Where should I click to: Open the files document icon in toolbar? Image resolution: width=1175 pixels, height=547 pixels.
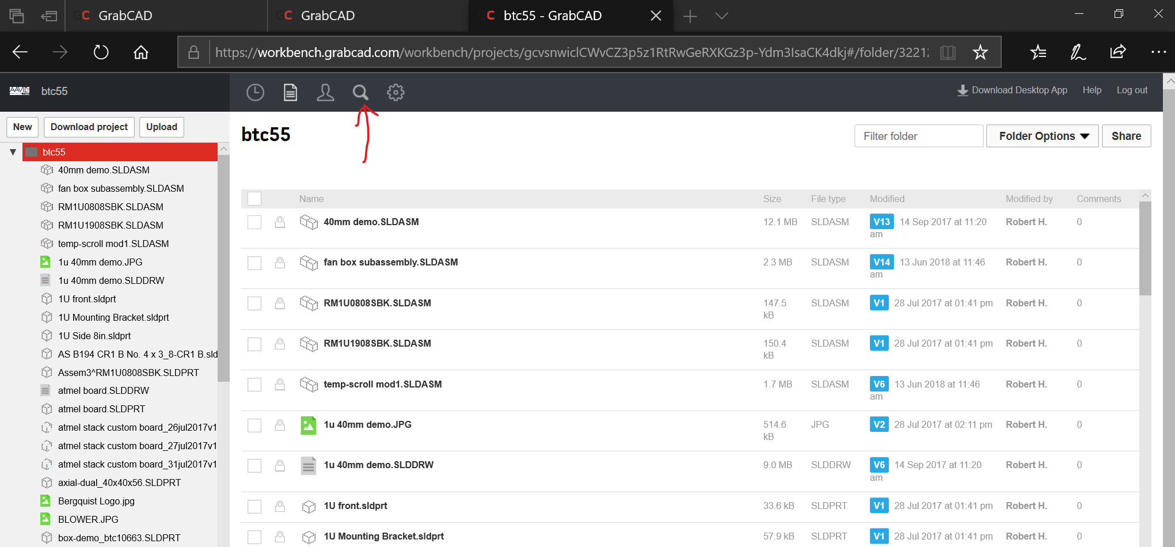pyautogui.click(x=291, y=92)
